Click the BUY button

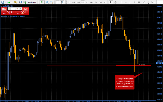pyautogui.click(x=26, y=9)
